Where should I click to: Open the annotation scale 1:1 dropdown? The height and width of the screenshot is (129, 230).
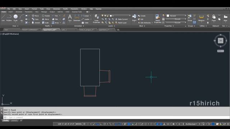[169, 124]
